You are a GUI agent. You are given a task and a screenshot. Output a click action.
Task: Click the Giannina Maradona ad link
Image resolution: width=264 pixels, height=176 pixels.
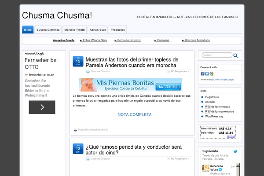(x=196, y=40)
